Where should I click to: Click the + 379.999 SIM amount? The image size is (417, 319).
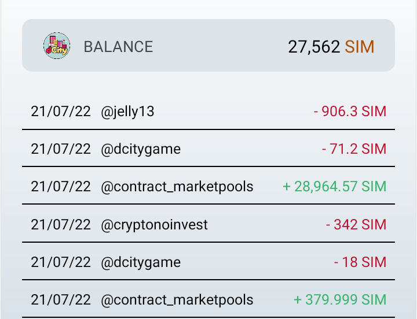340,299
